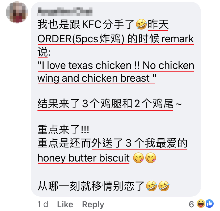220x211 pixels.
Task: Open the '1 d' timestamp link
Action: [43, 204]
